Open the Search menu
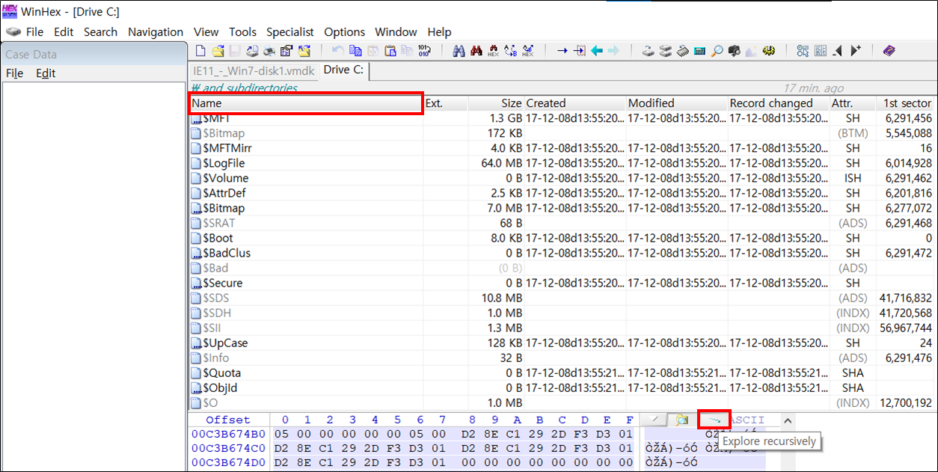 click(x=100, y=31)
